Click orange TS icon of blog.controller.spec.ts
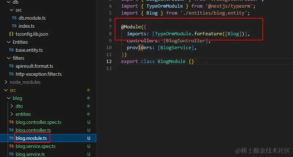The width and height of the screenshot is (293, 157). [11, 122]
